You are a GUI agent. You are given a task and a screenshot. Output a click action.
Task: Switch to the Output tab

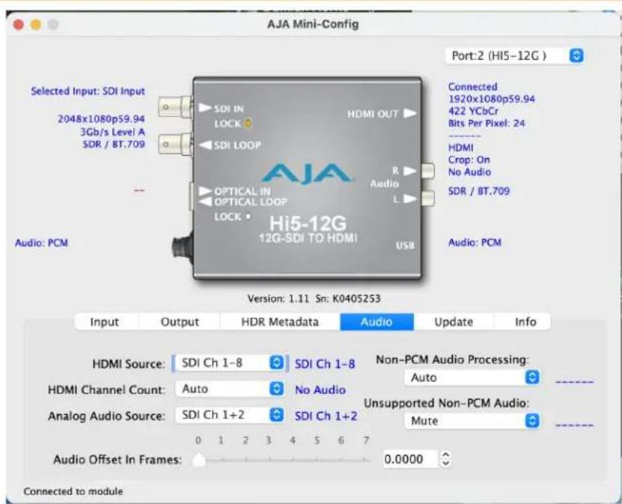(x=180, y=322)
